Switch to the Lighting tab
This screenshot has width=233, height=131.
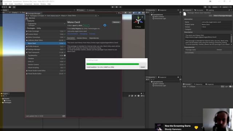[210, 10]
